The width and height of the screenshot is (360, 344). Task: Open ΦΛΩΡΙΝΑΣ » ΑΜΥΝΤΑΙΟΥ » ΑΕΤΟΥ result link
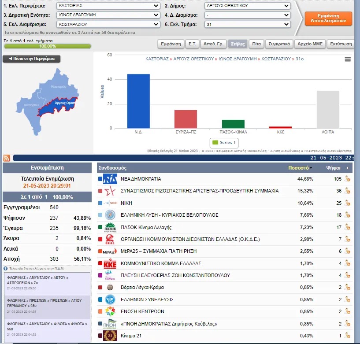pyautogui.click(x=37, y=280)
